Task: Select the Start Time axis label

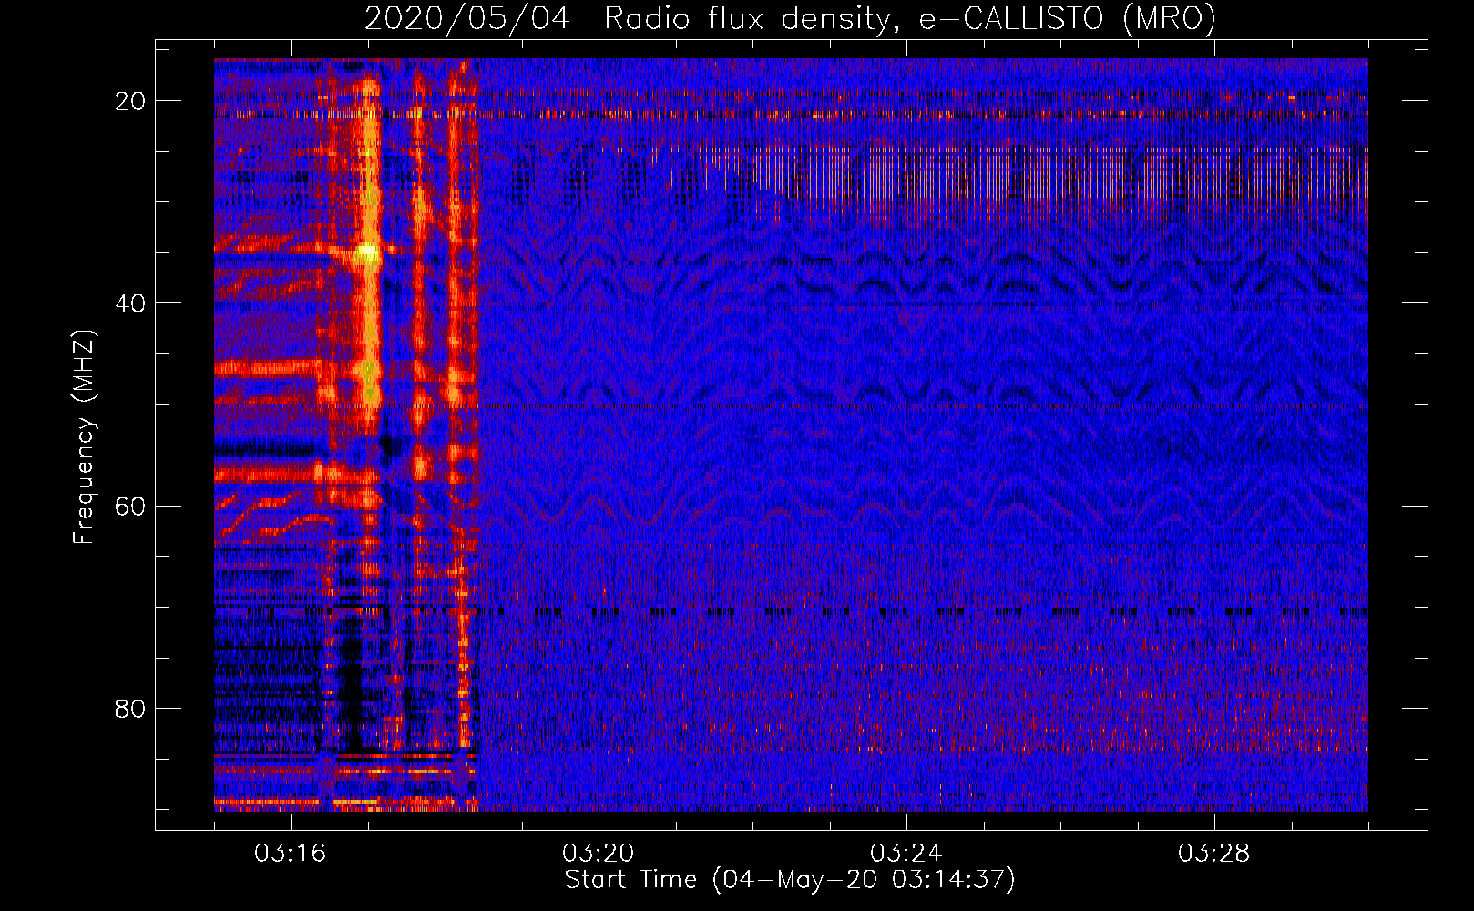Action: tap(790, 880)
